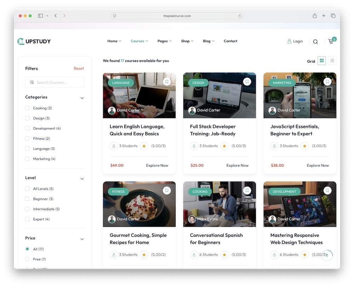Image resolution: width=354 pixels, height=287 pixels.
Task: Bookmark the Gourmet Cooking course
Action: click(x=167, y=191)
